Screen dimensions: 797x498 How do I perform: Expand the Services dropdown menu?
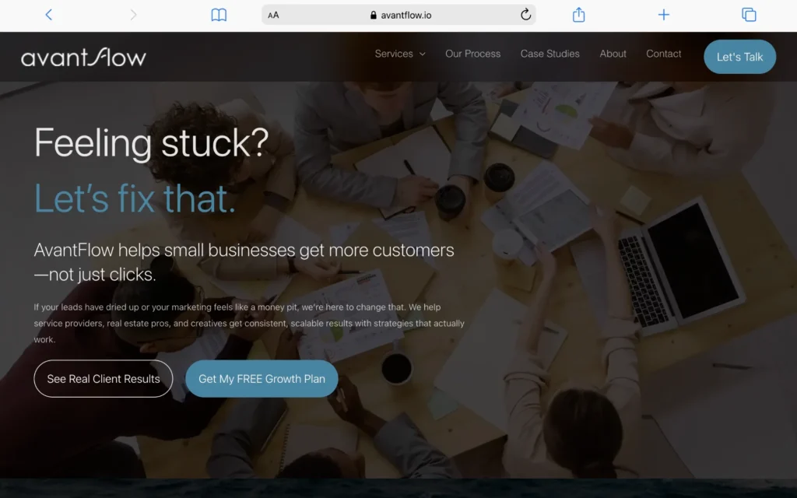coord(399,54)
